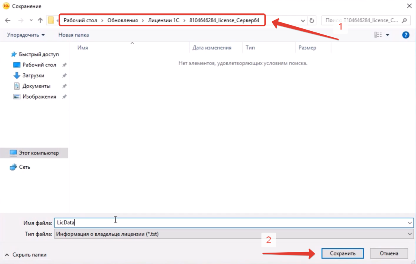Open the view options dropdown arrow
The width and height of the screenshot is (416, 264).
(x=388, y=35)
